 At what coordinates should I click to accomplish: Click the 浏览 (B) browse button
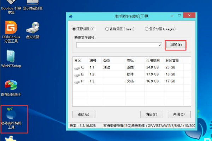click(x=176, y=45)
